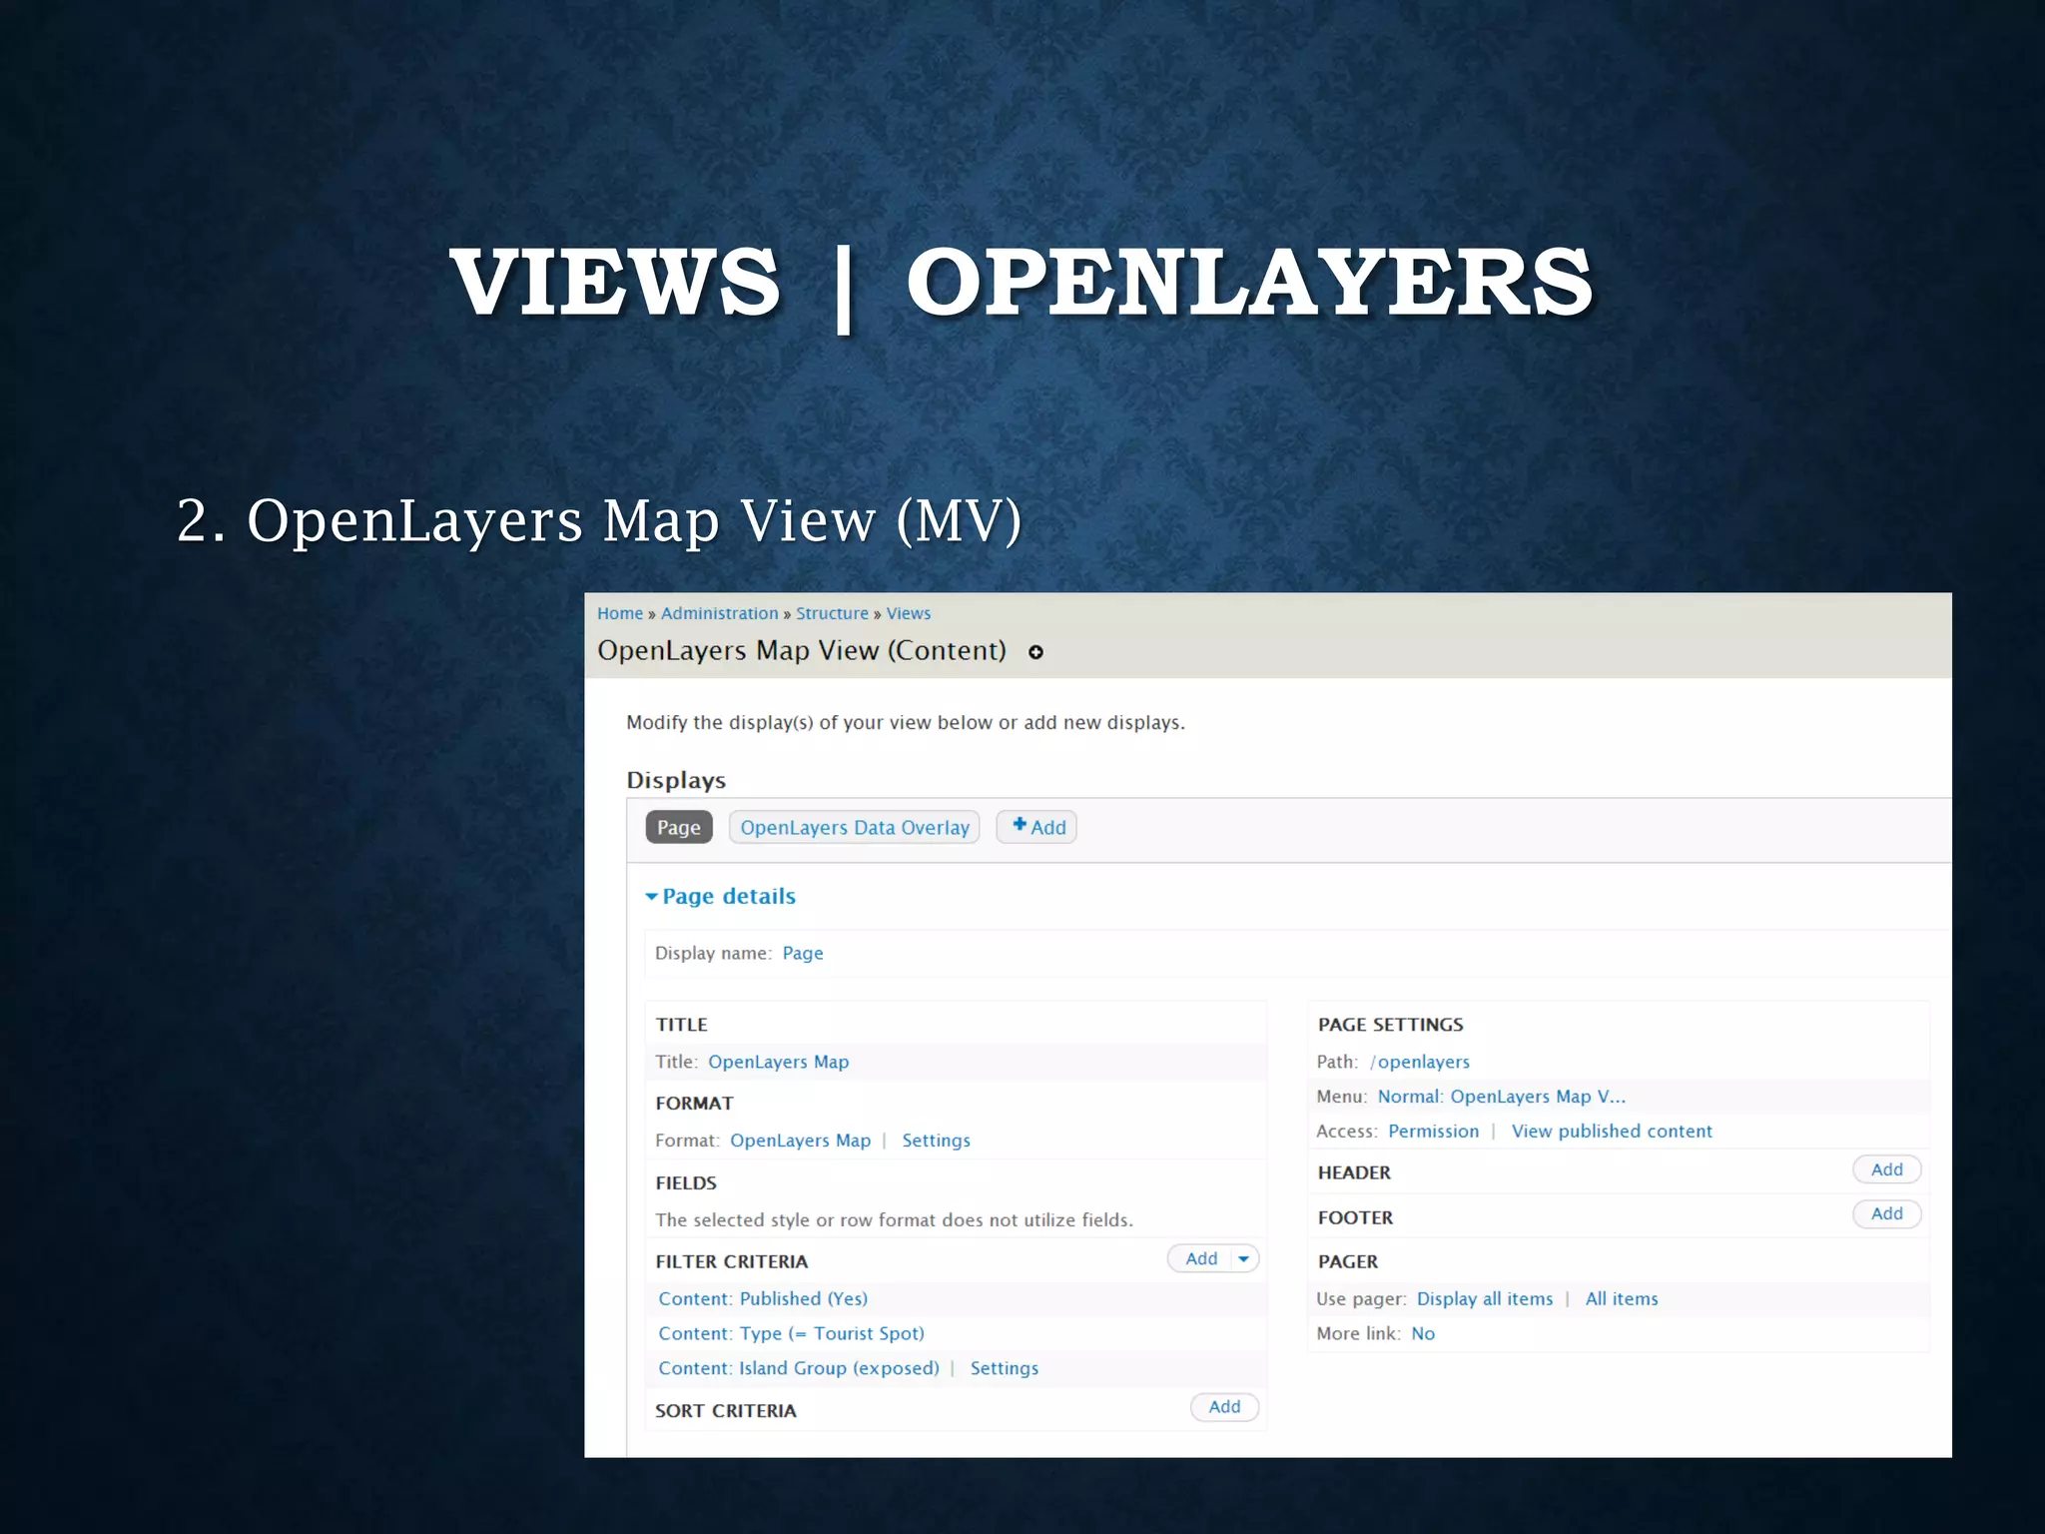This screenshot has width=2045, height=1534.
Task: Click Add in the Filter Criteria section
Action: pos(1201,1258)
